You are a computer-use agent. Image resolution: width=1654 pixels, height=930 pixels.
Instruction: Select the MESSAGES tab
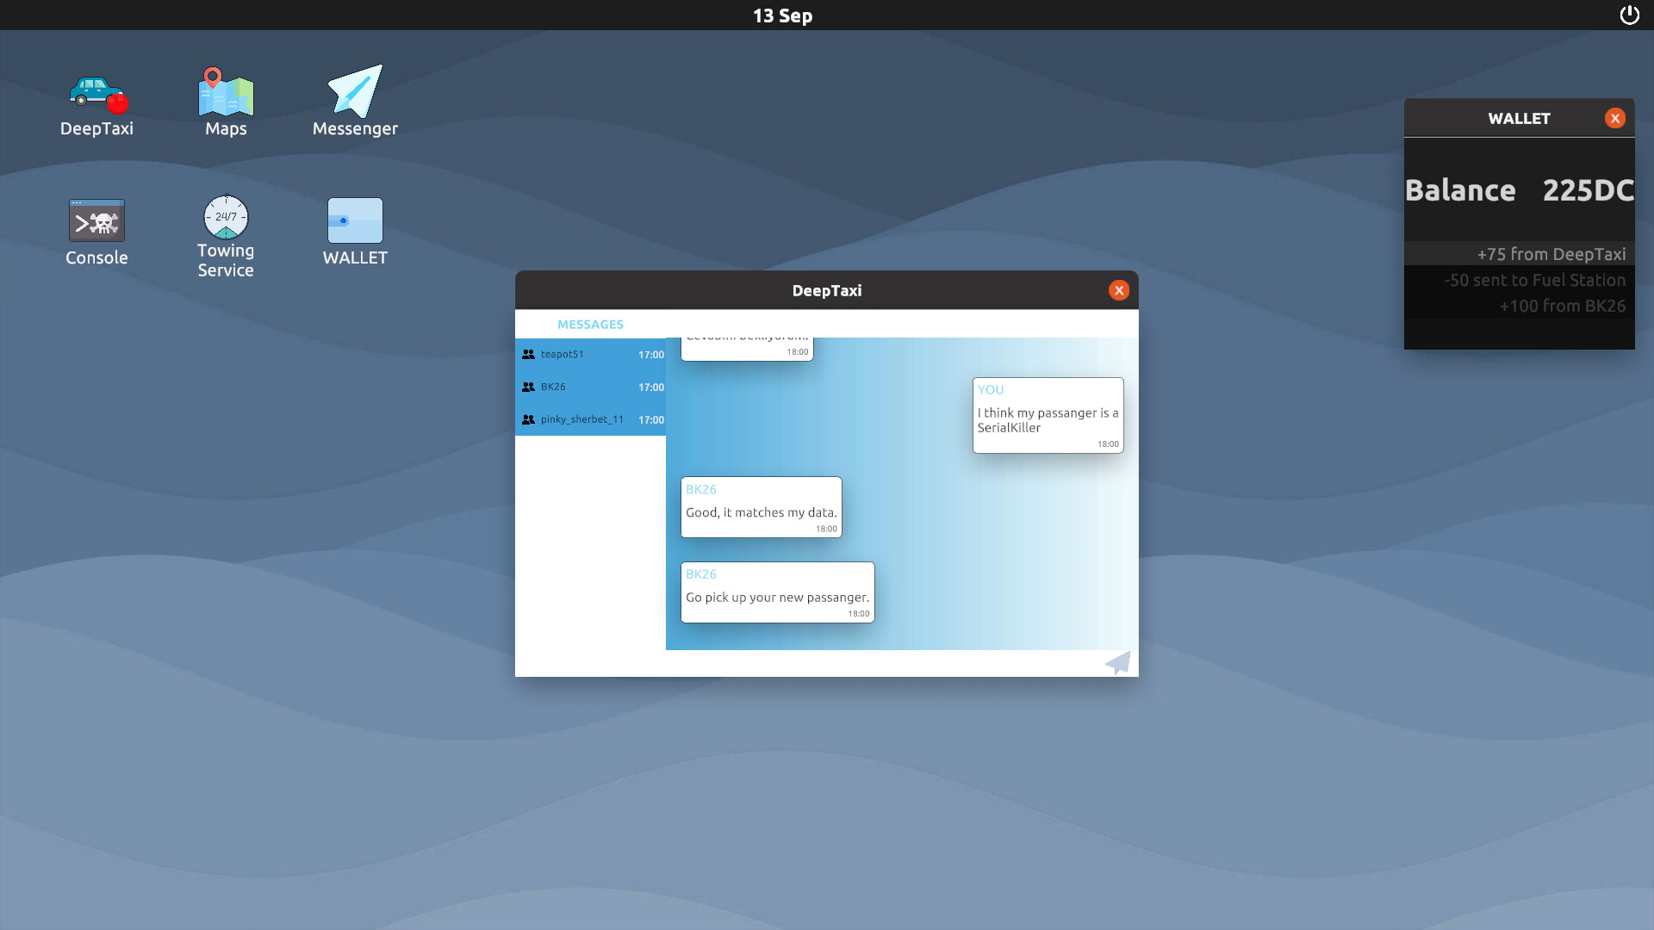coord(590,324)
